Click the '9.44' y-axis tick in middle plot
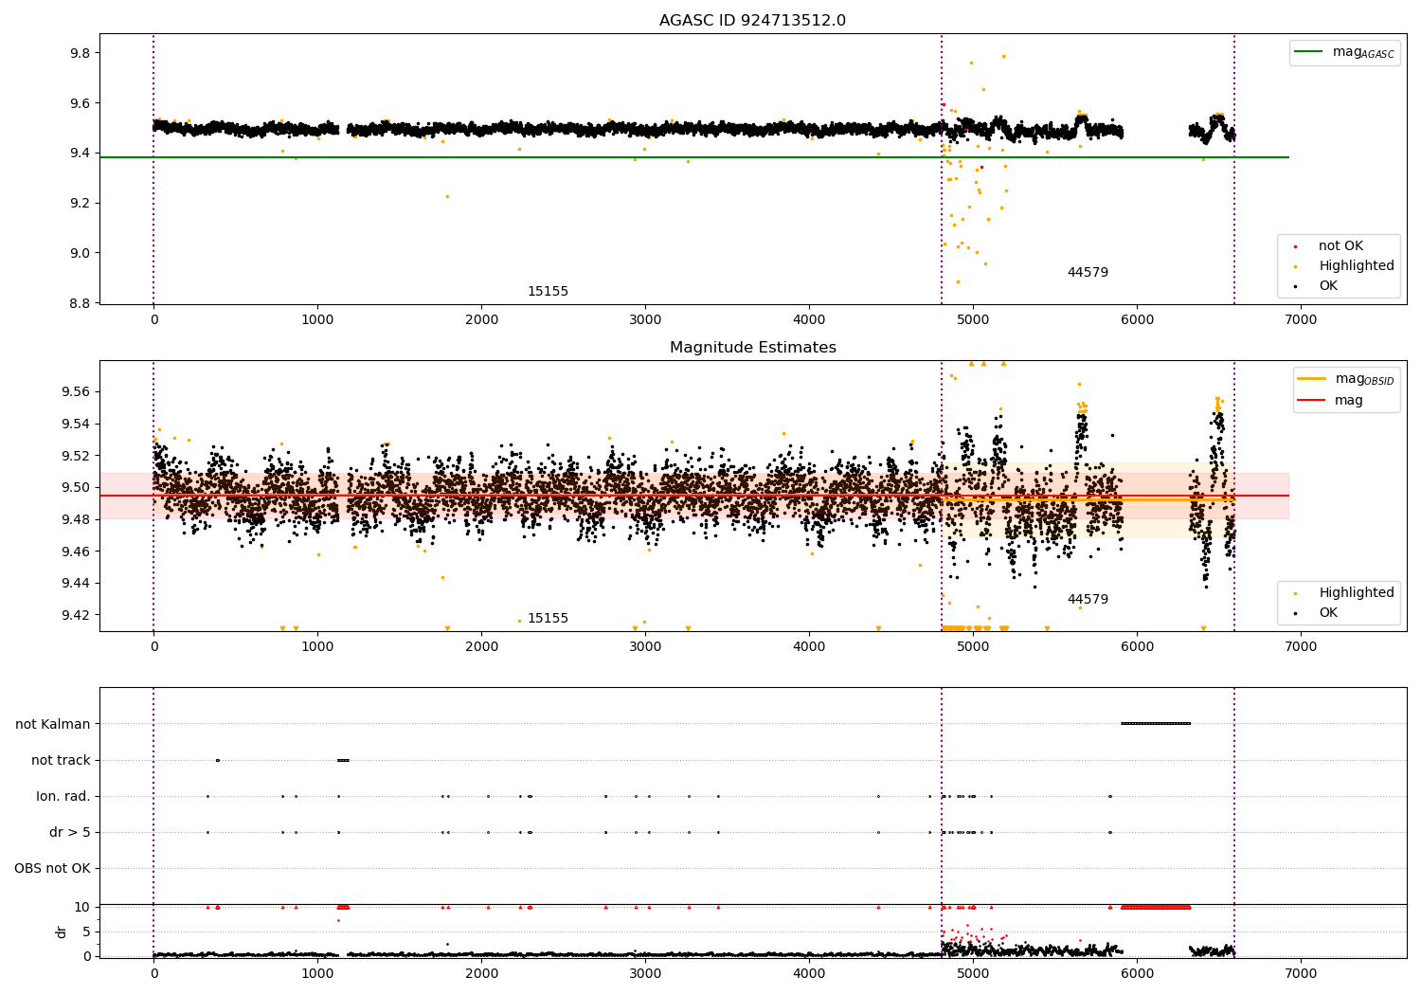1421x995 pixels. [76, 584]
